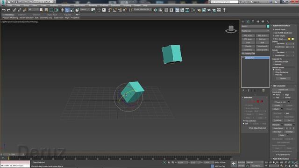The image size is (299, 168).
Task: Open the Render Setup teapot icon
Action: [199, 10]
